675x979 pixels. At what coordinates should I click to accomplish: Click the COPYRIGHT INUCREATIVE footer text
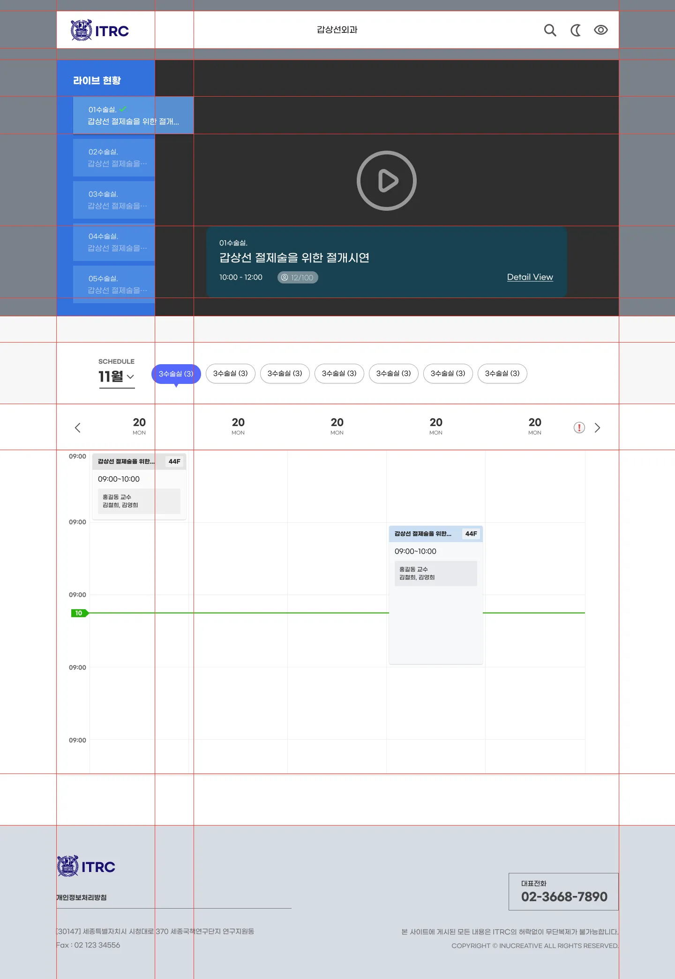pos(535,946)
